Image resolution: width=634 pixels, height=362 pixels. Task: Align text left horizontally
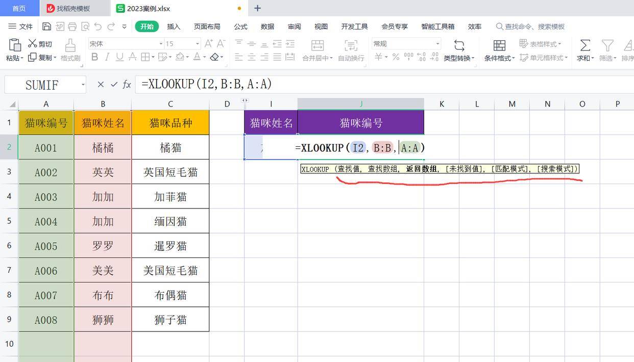coord(239,57)
